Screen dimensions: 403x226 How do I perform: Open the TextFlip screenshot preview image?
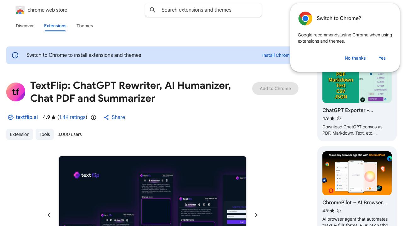pyautogui.click(x=152, y=191)
